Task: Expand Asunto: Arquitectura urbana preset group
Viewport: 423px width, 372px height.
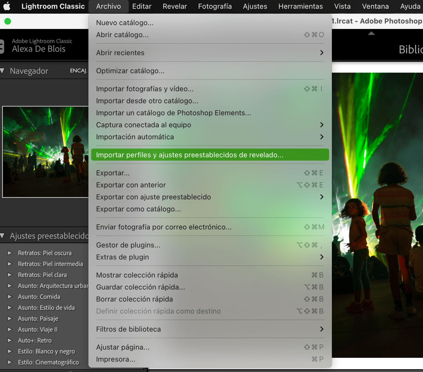Action: [x=10, y=286]
